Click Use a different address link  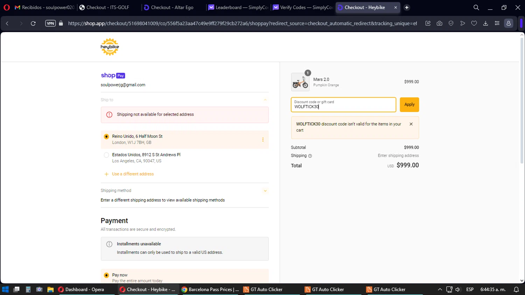133,174
